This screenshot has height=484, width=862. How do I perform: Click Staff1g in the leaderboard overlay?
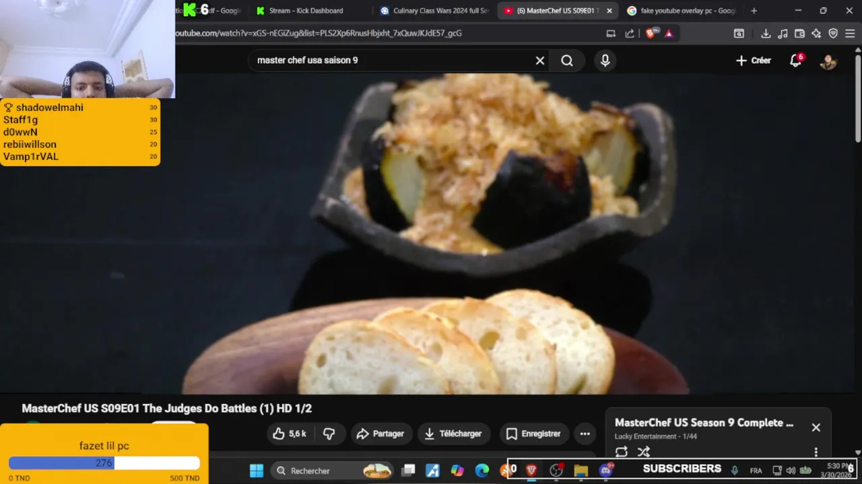20,120
